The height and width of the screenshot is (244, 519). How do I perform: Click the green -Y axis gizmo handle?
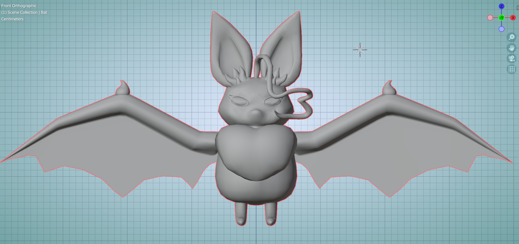(x=502, y=18)
